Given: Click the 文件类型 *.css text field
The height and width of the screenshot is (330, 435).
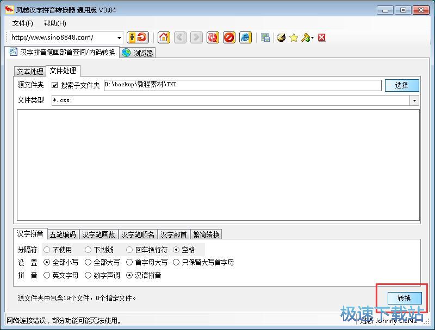Looking at the screenshot, I should coord(231,100).
